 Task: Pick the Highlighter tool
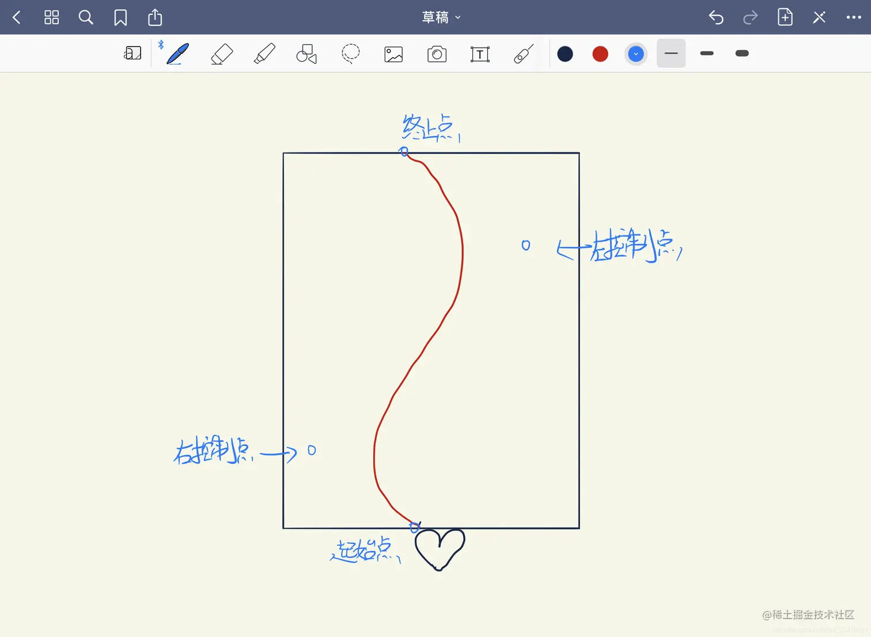click(264, 53)
